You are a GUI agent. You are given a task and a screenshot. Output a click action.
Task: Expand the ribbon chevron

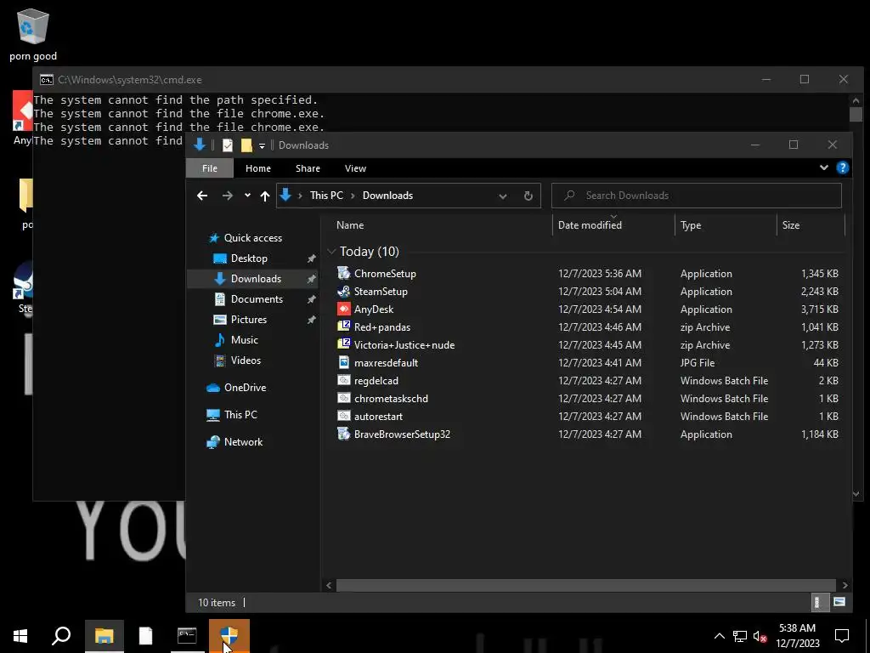pyautogui.click(x=824, y=168)
